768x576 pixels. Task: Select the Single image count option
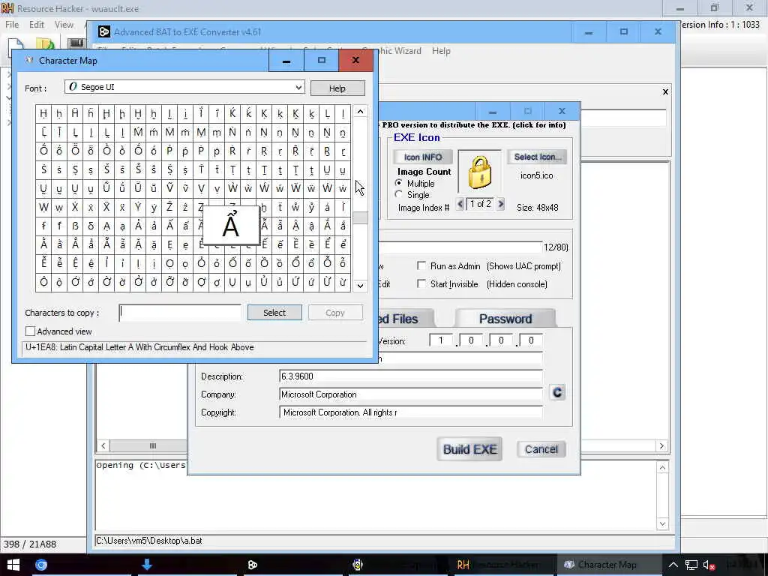point(399,194)
